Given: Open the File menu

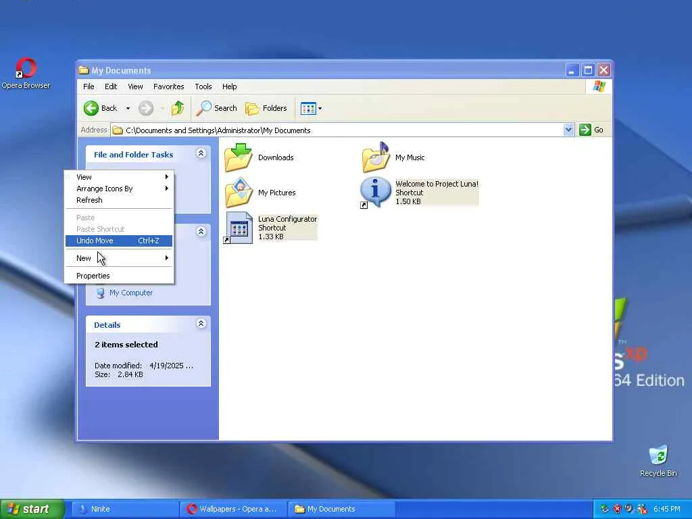Looking at the screenshot, I should 89,86.
